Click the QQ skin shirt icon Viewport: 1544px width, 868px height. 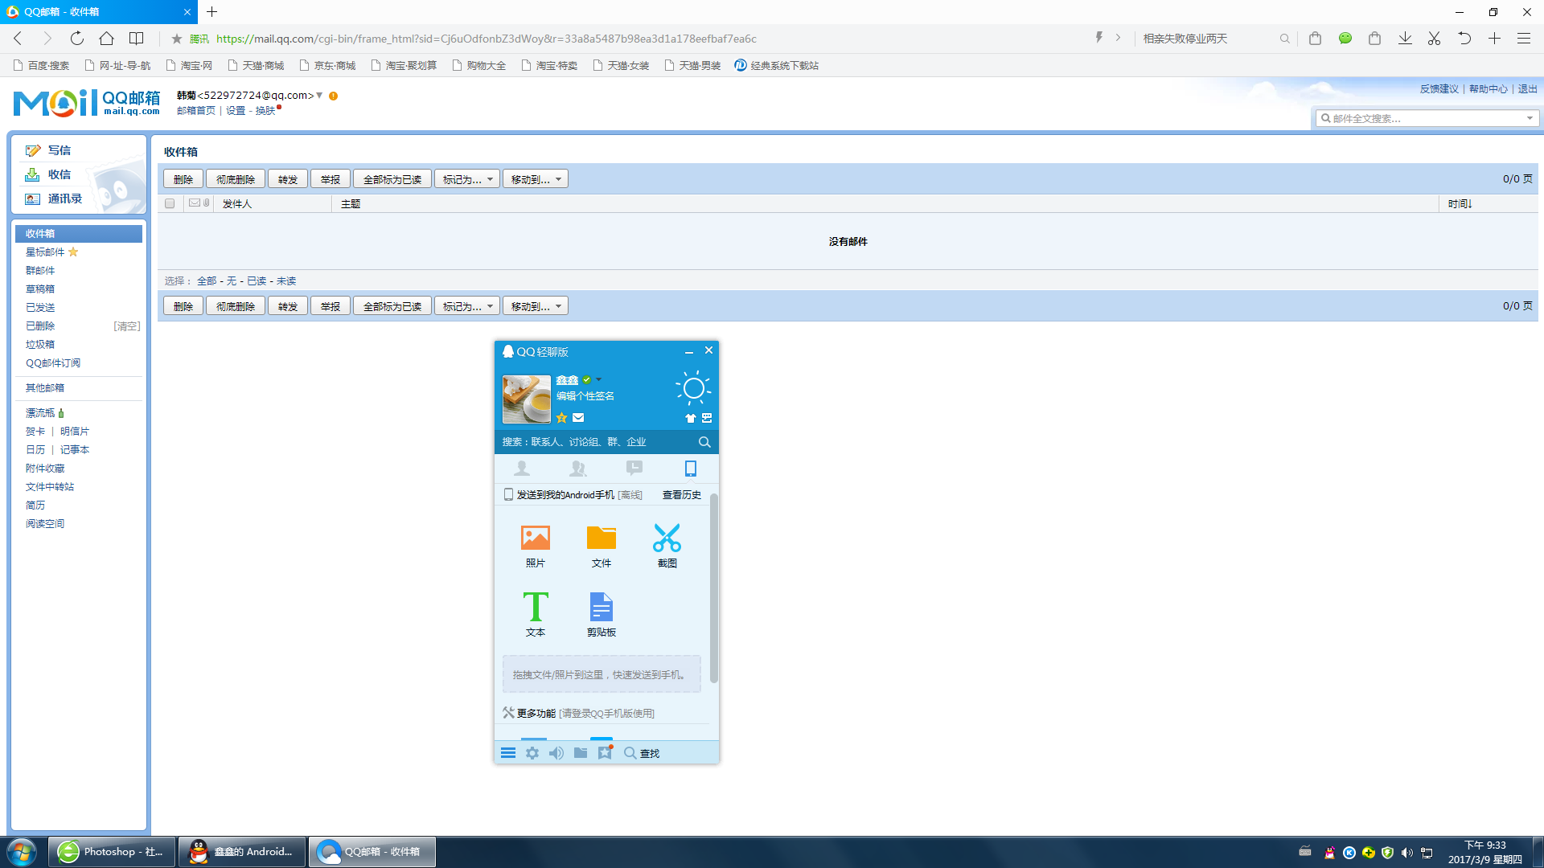(690, 418)
